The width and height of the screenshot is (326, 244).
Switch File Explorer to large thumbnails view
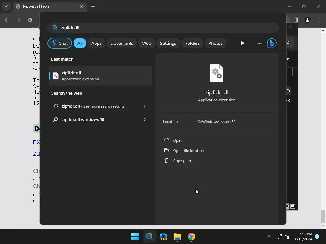pyautogui.click(x=293, y=207)
